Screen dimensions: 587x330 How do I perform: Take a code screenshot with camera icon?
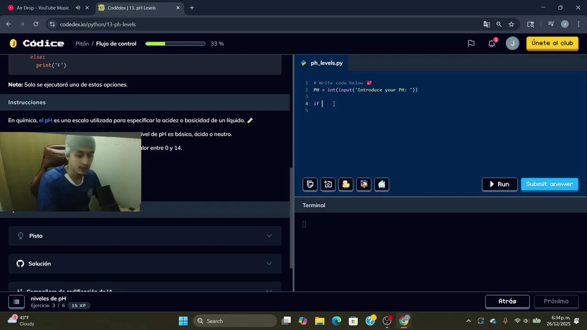[x=328, y=184]
